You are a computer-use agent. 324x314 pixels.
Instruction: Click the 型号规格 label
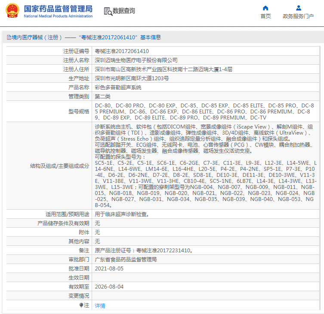coord(79,112)
